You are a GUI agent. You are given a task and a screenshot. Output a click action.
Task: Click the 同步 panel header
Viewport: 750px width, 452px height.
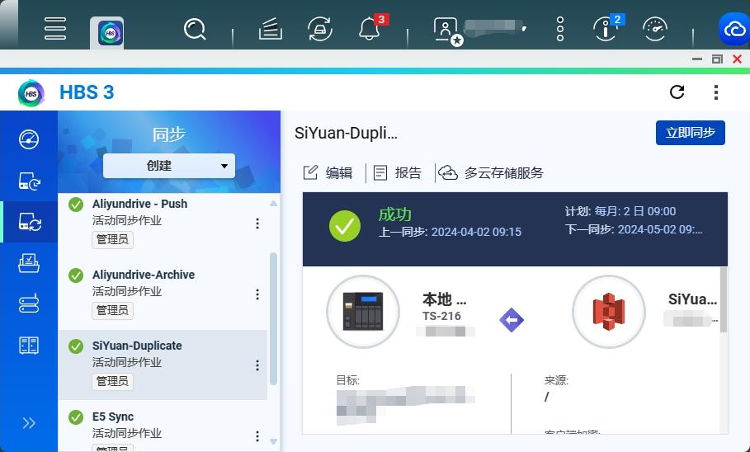[x=169, y=134]
